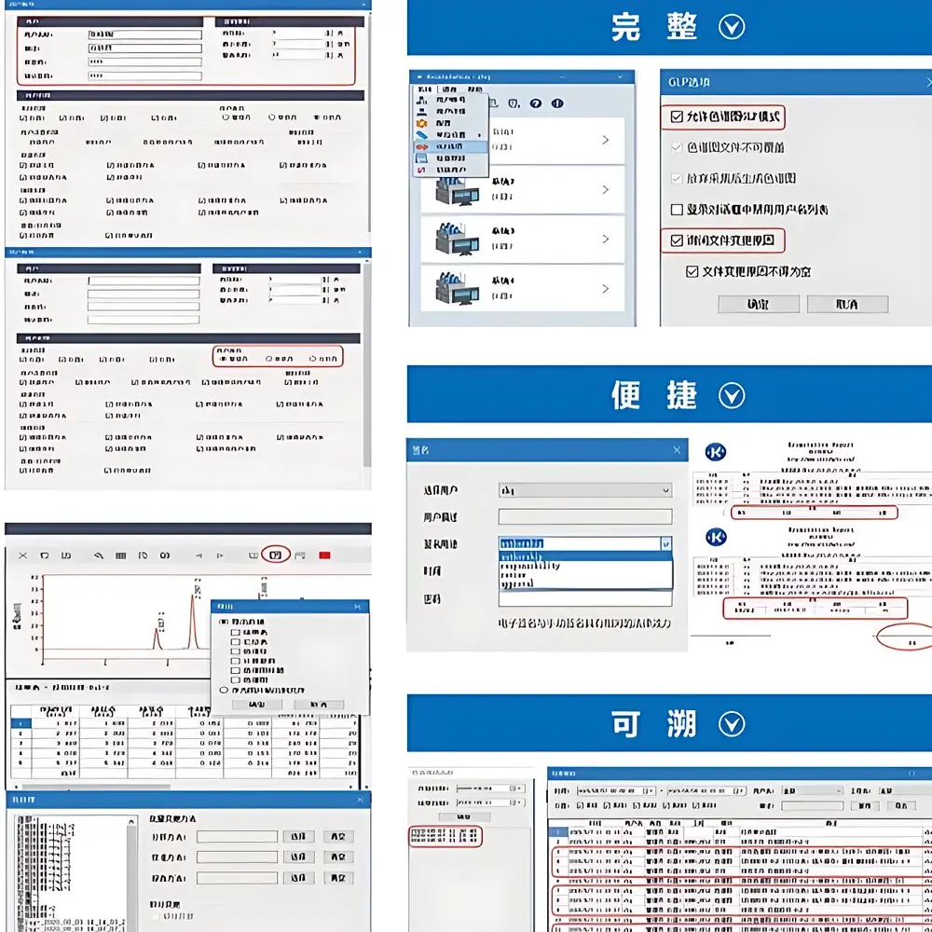Click the upper blue K logo on report
This screenshot has height=932, width=932.
[717, 453]
